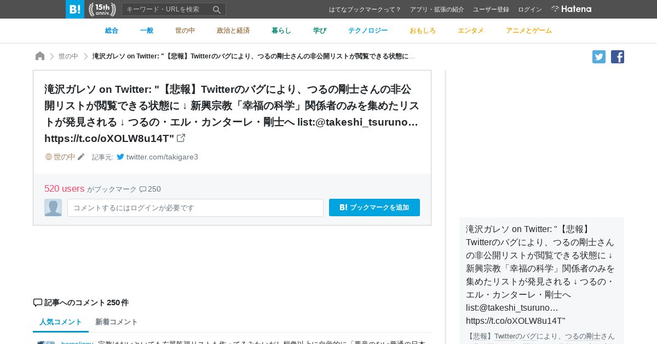Select the テクノロジー category tab
This screenshot has width=657, height=344.
[x=368, y=31]
